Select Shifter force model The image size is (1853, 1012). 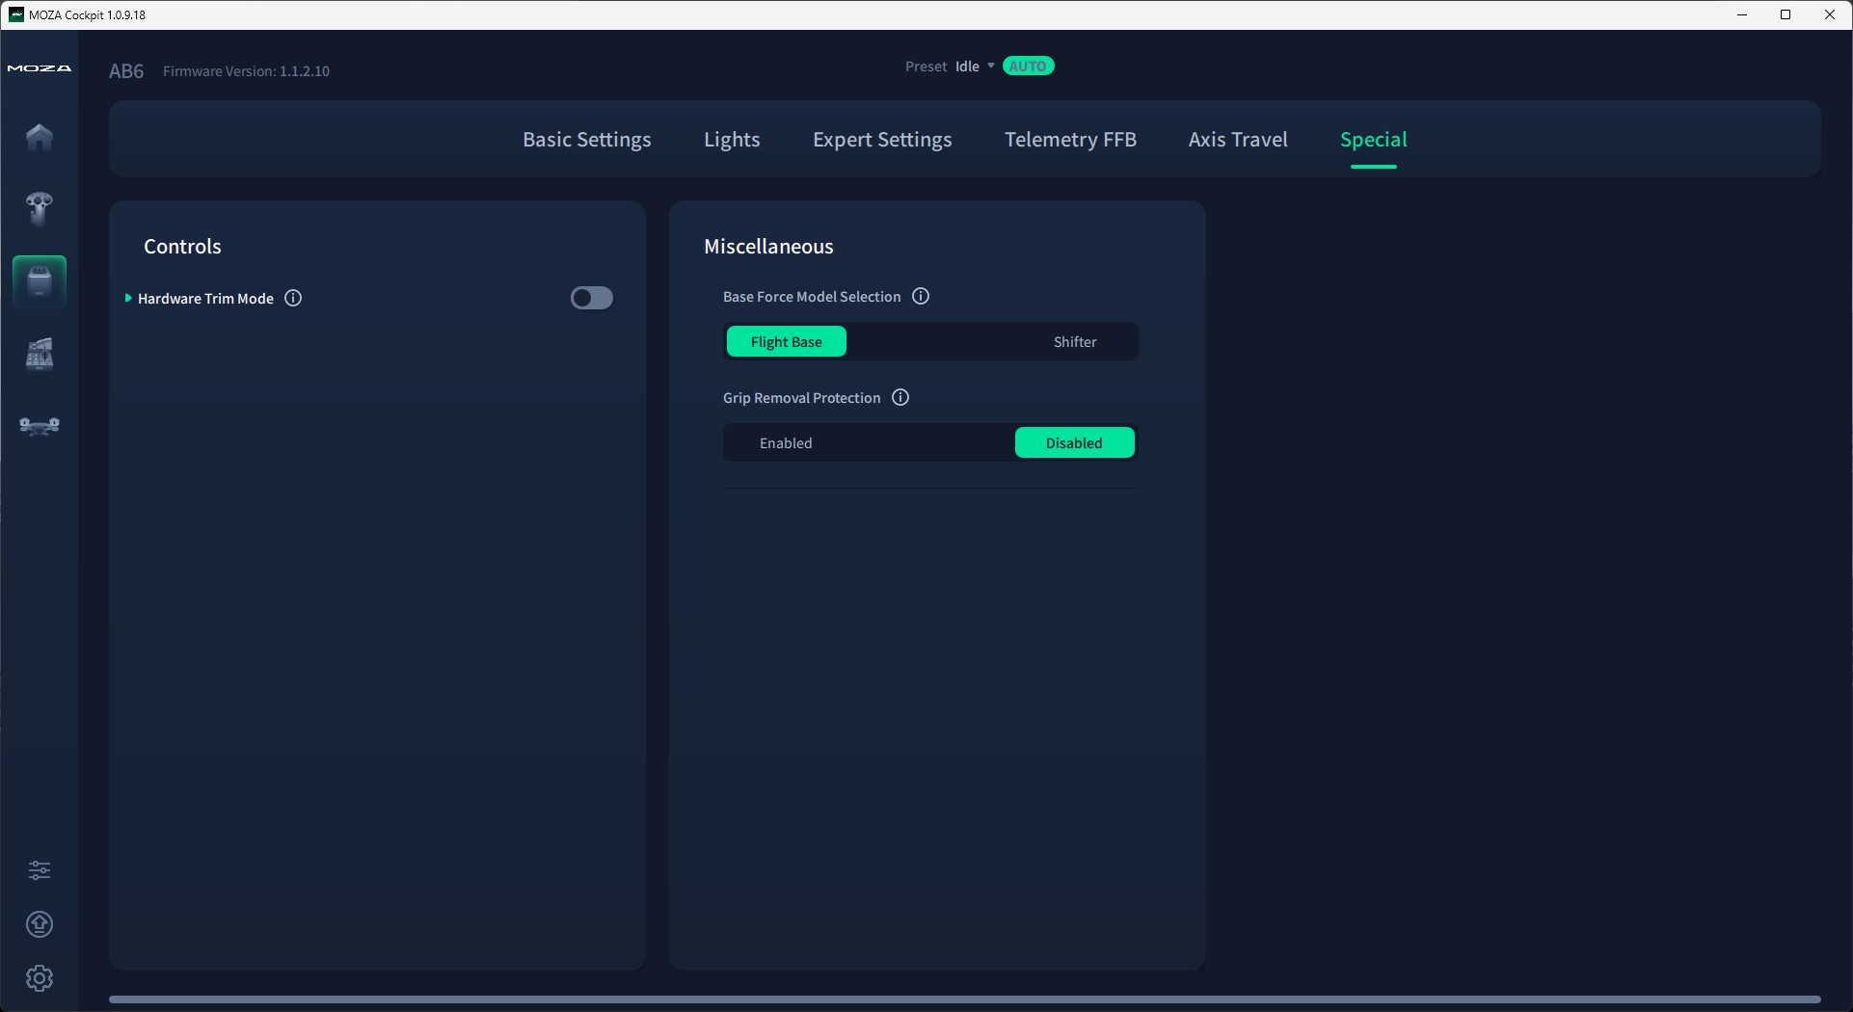coord(1075,341)
